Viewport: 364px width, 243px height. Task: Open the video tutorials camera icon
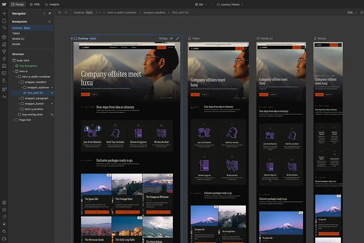[x=4, y=239]
